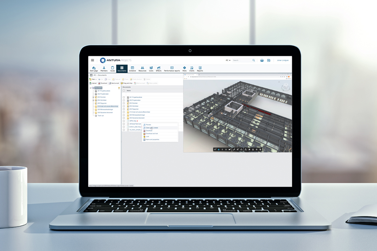The width and height of the screenshot is (377, 251).
Task: Open the inbox envelope icon in the header
Action: click(262, 60)
